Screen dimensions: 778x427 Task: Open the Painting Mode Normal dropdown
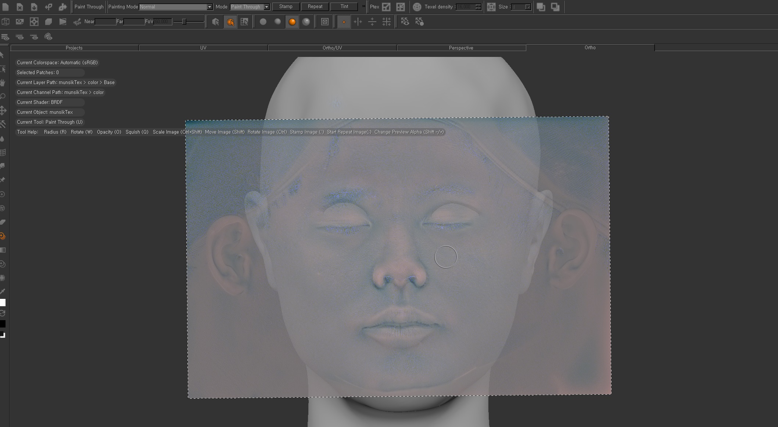pos(209,7)
